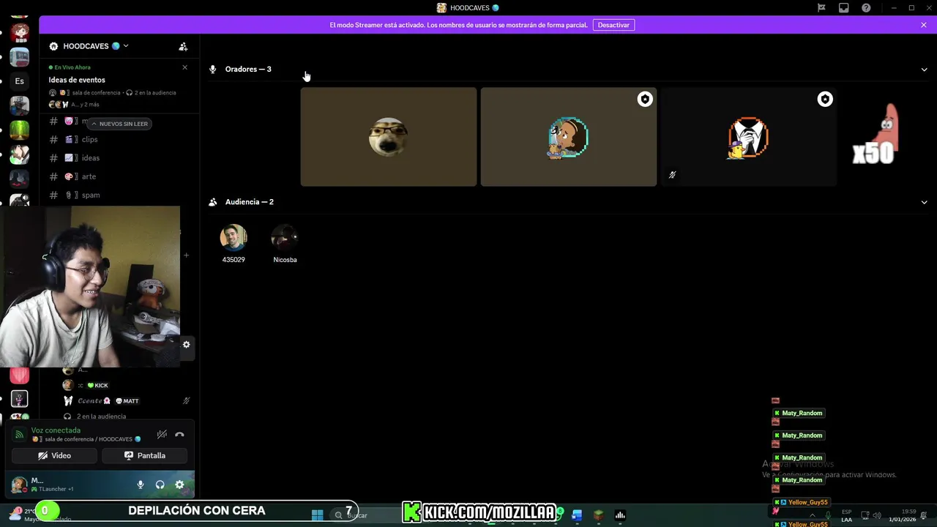
Task: Open the audio bars app on taskbar
Action: click(620, 515)
